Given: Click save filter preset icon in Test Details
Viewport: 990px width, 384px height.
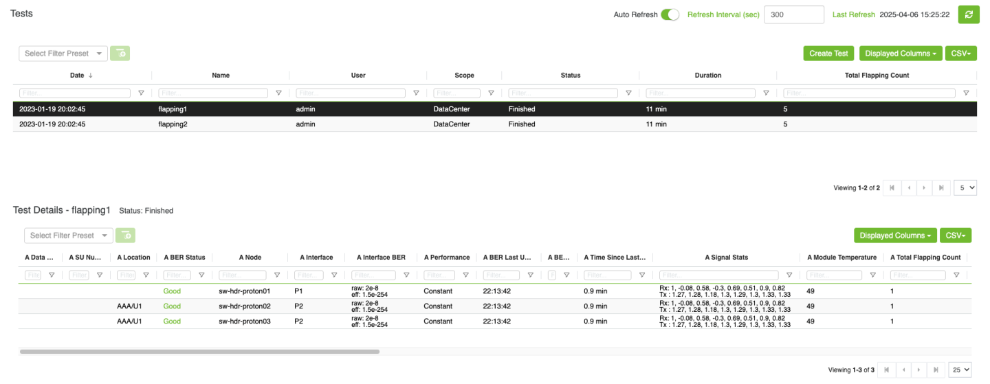Looking at the screenshot, I should pos(125,236).
